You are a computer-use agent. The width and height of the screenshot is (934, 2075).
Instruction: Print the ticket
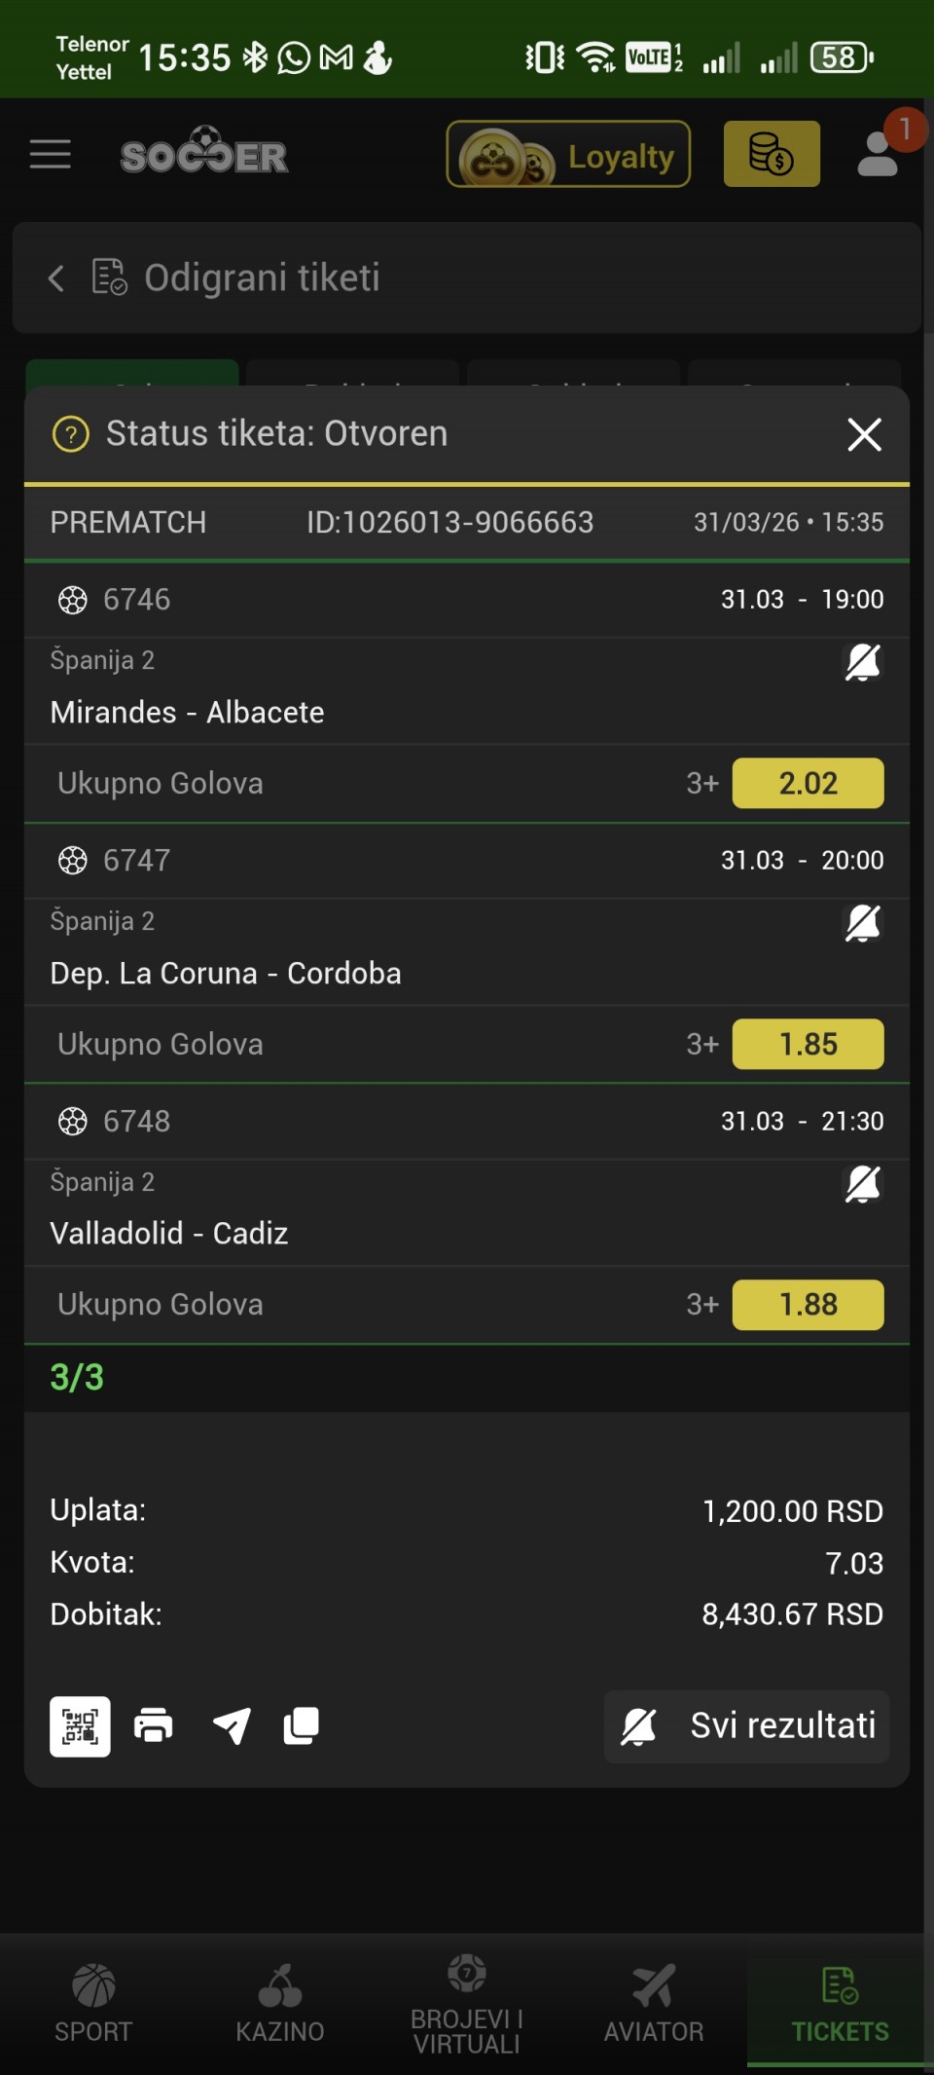[154, 1726]
